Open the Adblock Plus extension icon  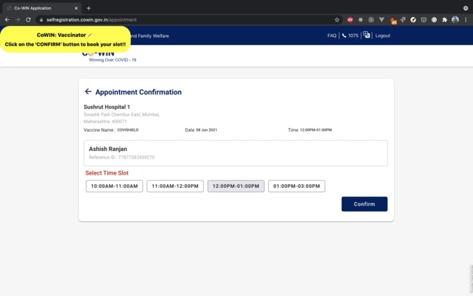(x=350, y=20)
